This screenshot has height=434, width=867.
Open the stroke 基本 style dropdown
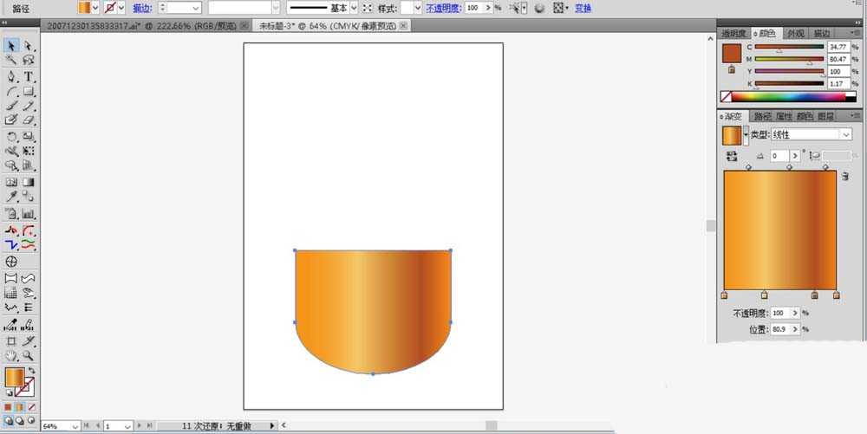(x=354, y=8)
